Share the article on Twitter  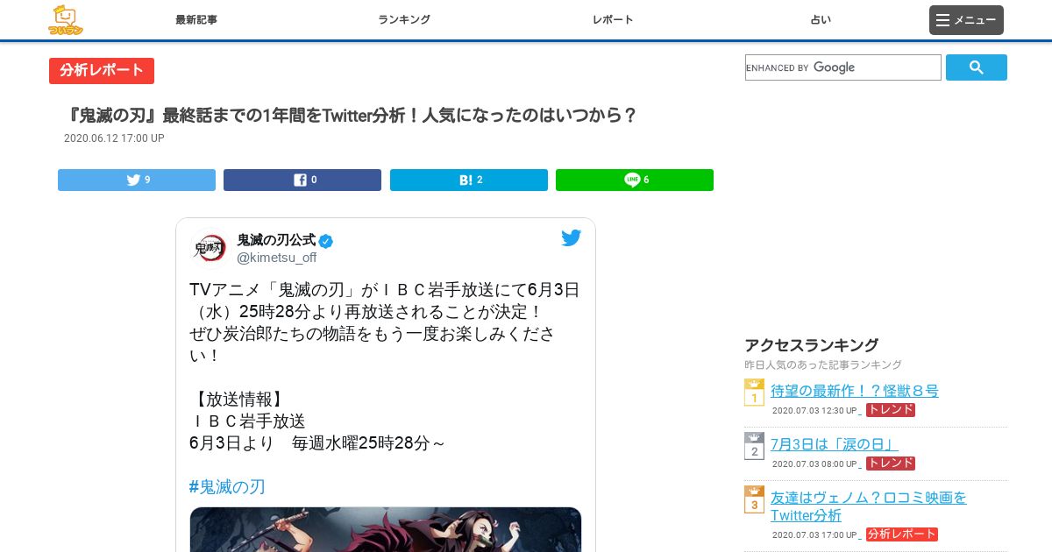point(137,180)
